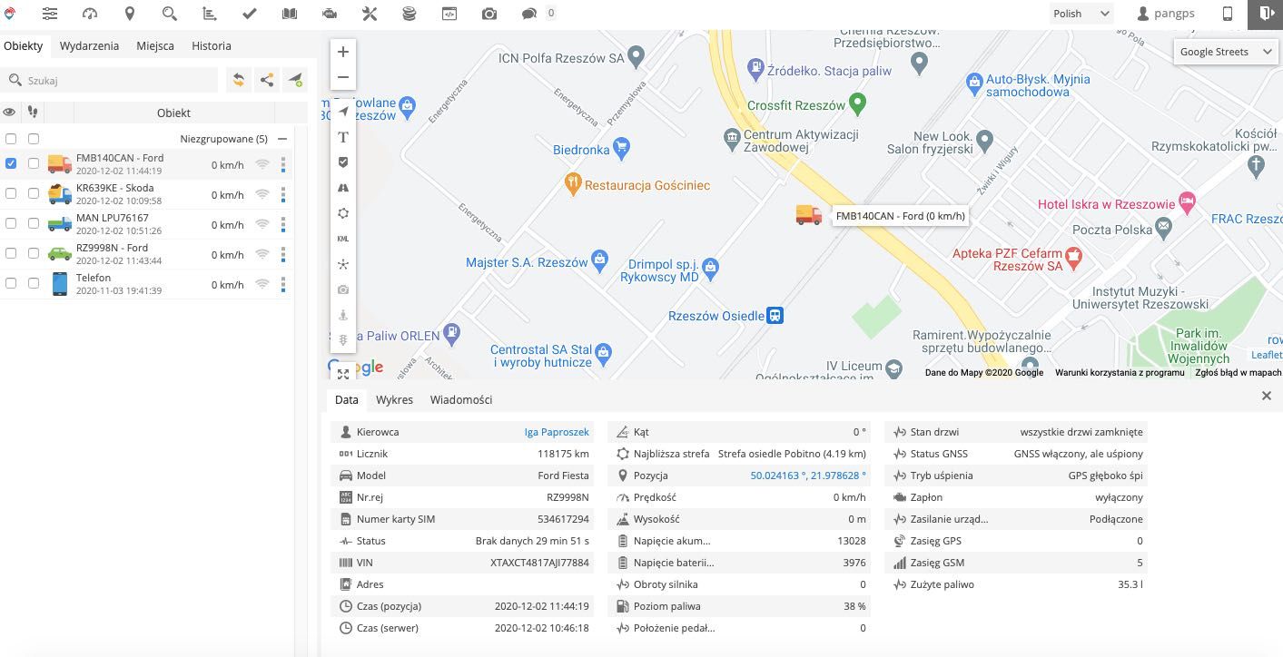Open the maintenance wrench icon
The image size is (1283, 657).
coord(369,14)
